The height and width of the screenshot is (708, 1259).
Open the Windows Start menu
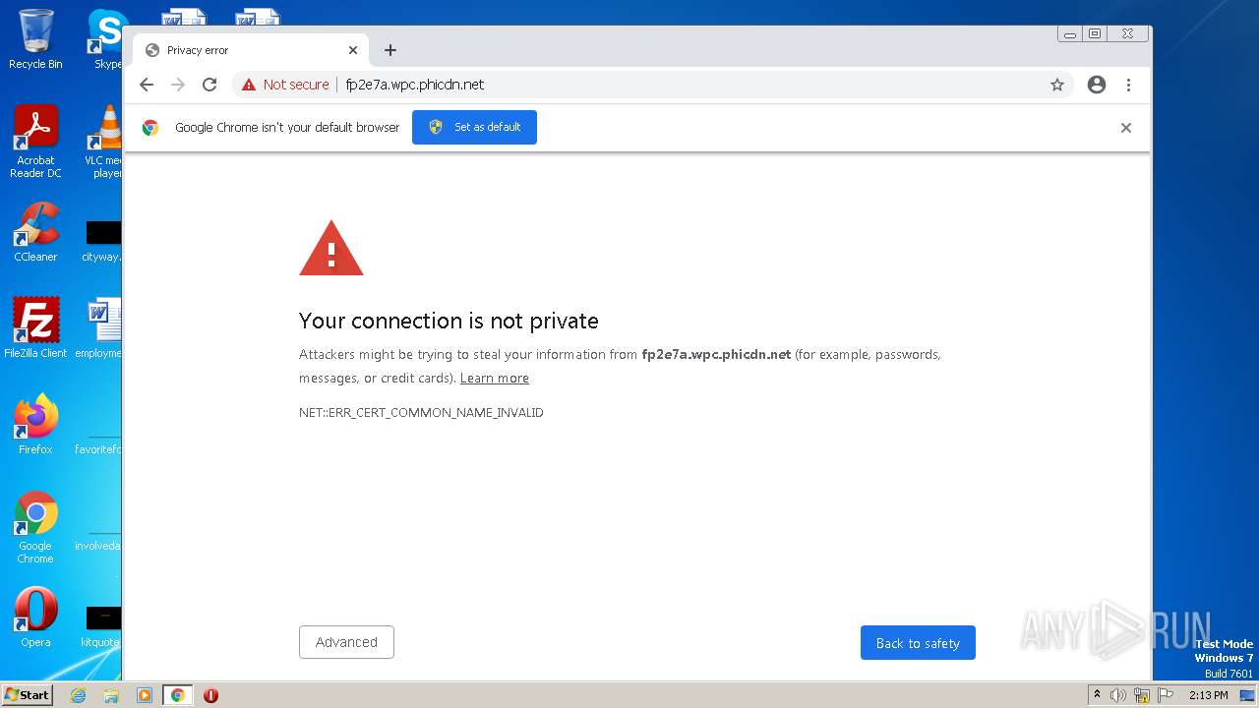pos(28,695)
